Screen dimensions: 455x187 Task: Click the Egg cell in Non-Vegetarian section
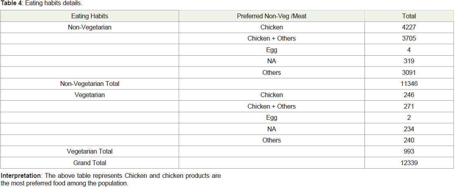point(272,50)
